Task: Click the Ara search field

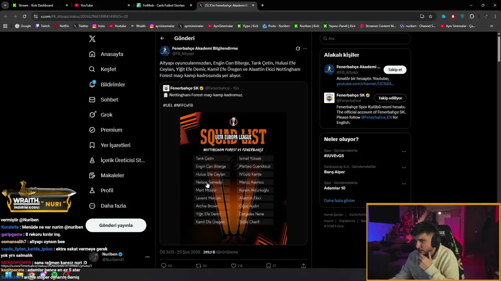Action: [365, 38]
